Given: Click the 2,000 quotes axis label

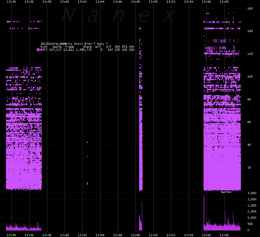Looking at the screenshot, I should (x=252, y=205).
